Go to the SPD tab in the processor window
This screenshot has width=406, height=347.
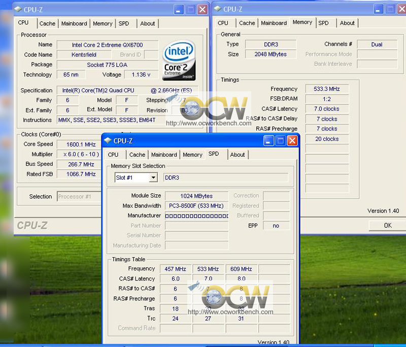point(124,23)
